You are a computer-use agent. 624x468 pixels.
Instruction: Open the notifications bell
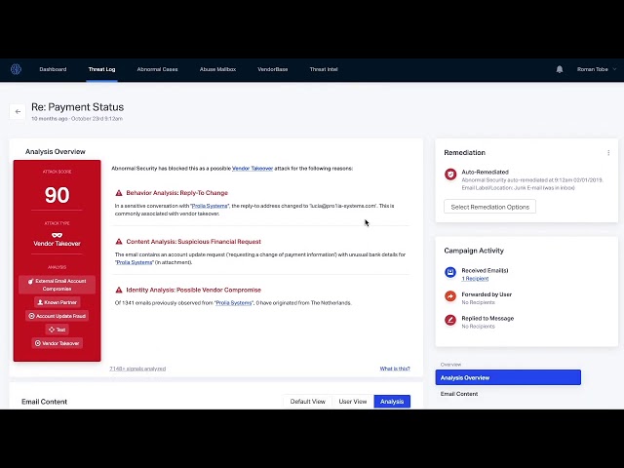point(559,69)
